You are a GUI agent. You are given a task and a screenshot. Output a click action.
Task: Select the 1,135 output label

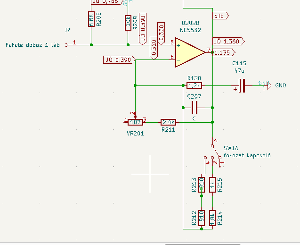(224, 52)
